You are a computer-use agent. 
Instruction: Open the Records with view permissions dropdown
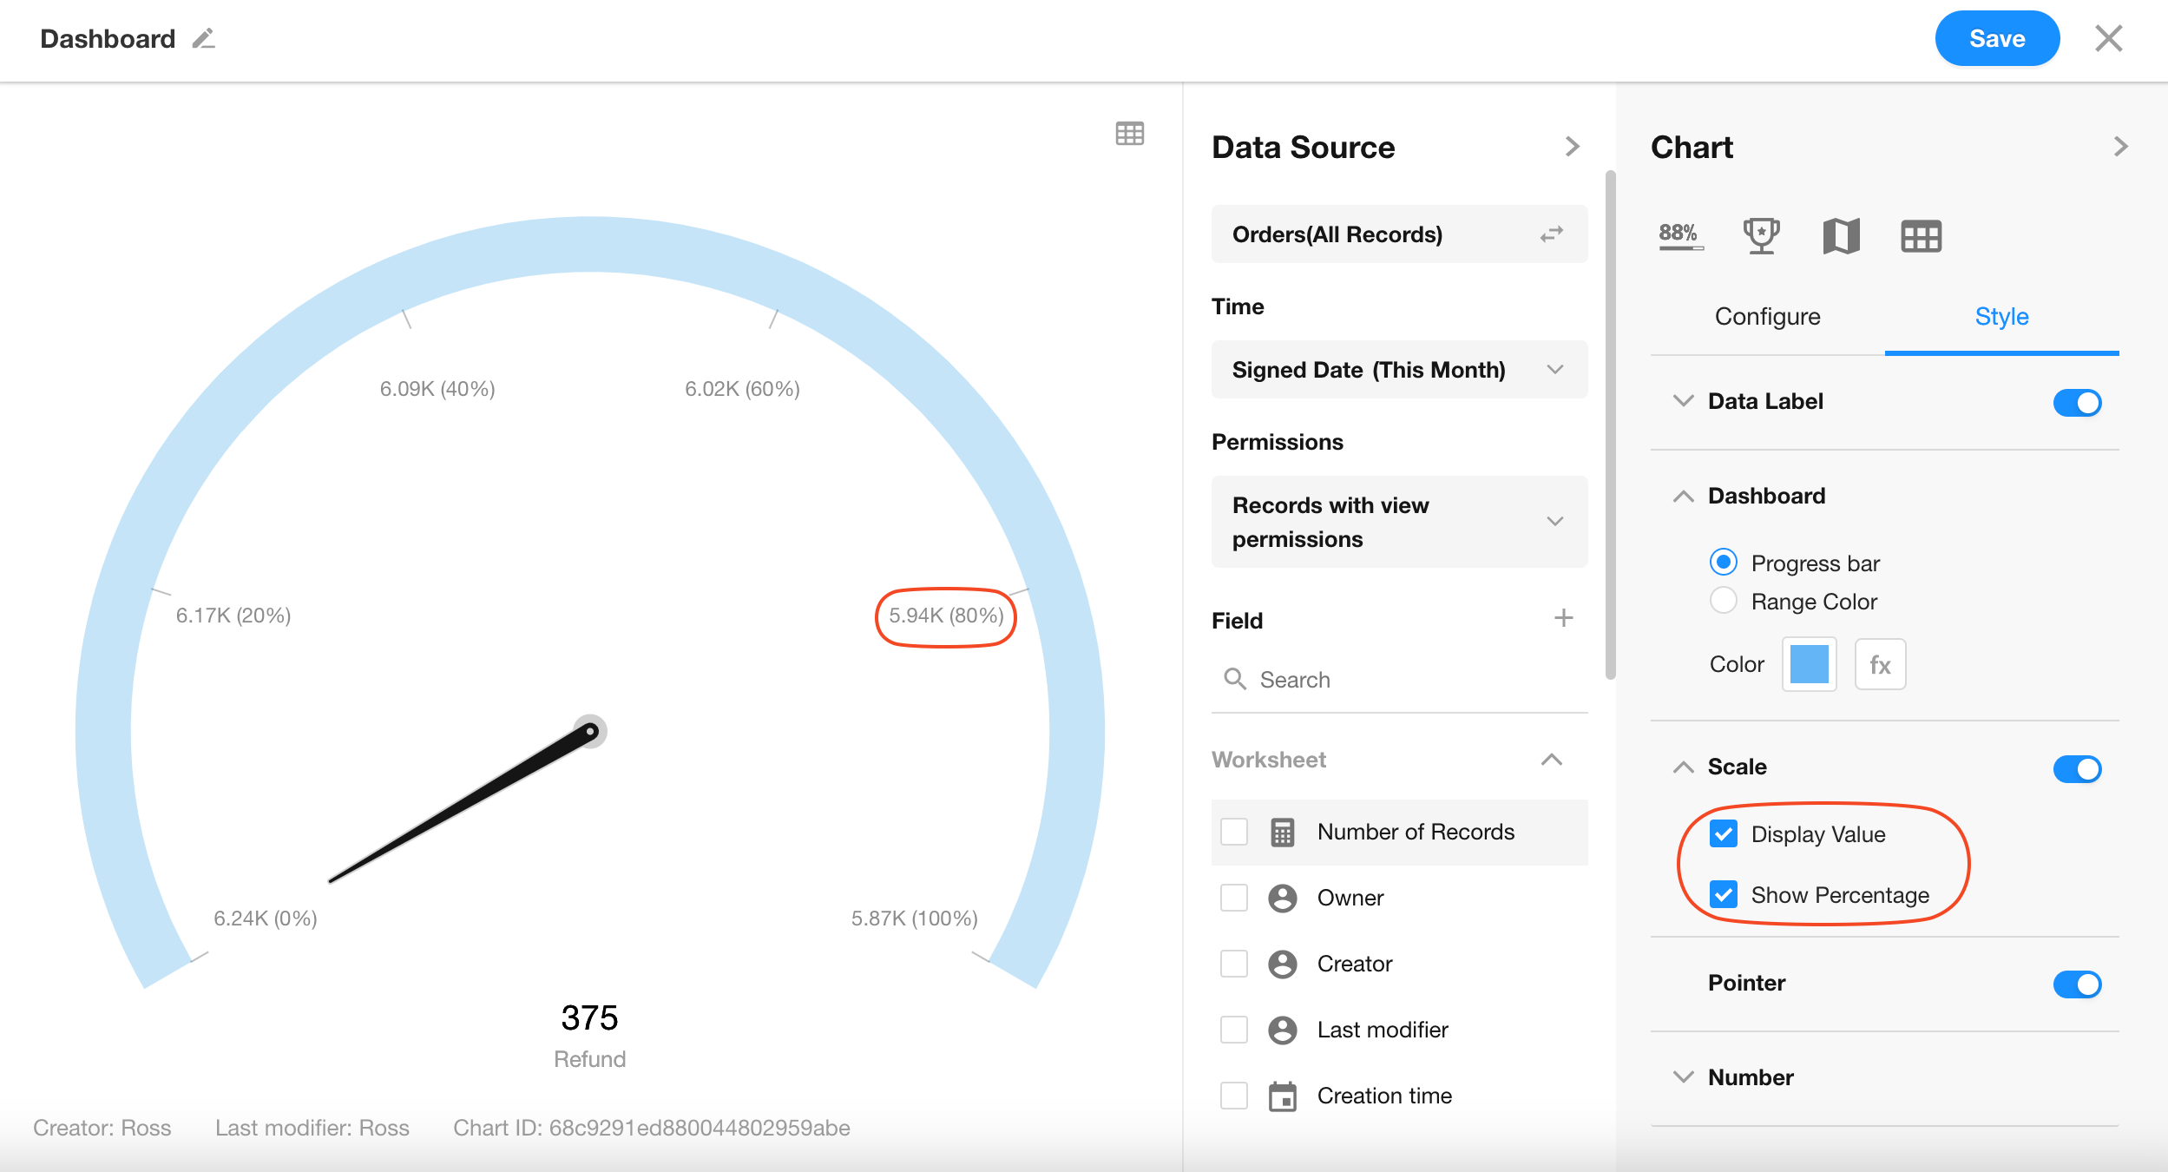point(1399,522)
